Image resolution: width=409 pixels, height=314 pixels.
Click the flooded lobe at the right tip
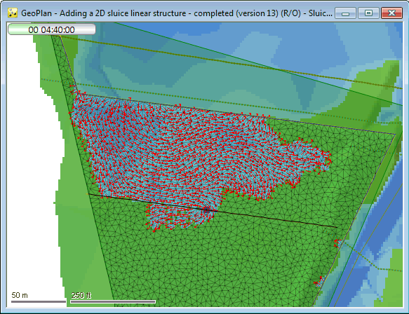(310, 156)
